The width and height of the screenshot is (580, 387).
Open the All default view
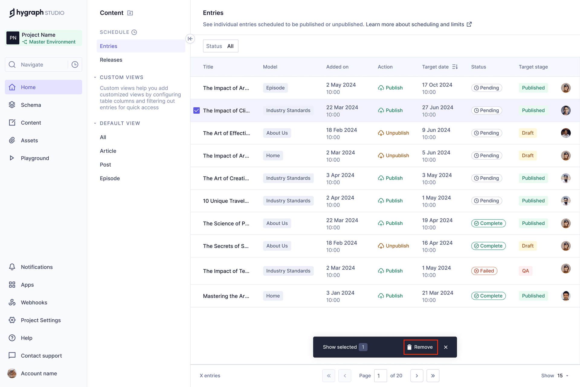(x=103, y=137)
